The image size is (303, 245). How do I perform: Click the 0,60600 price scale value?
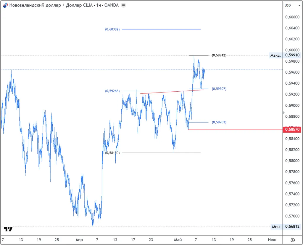[292, 17]
